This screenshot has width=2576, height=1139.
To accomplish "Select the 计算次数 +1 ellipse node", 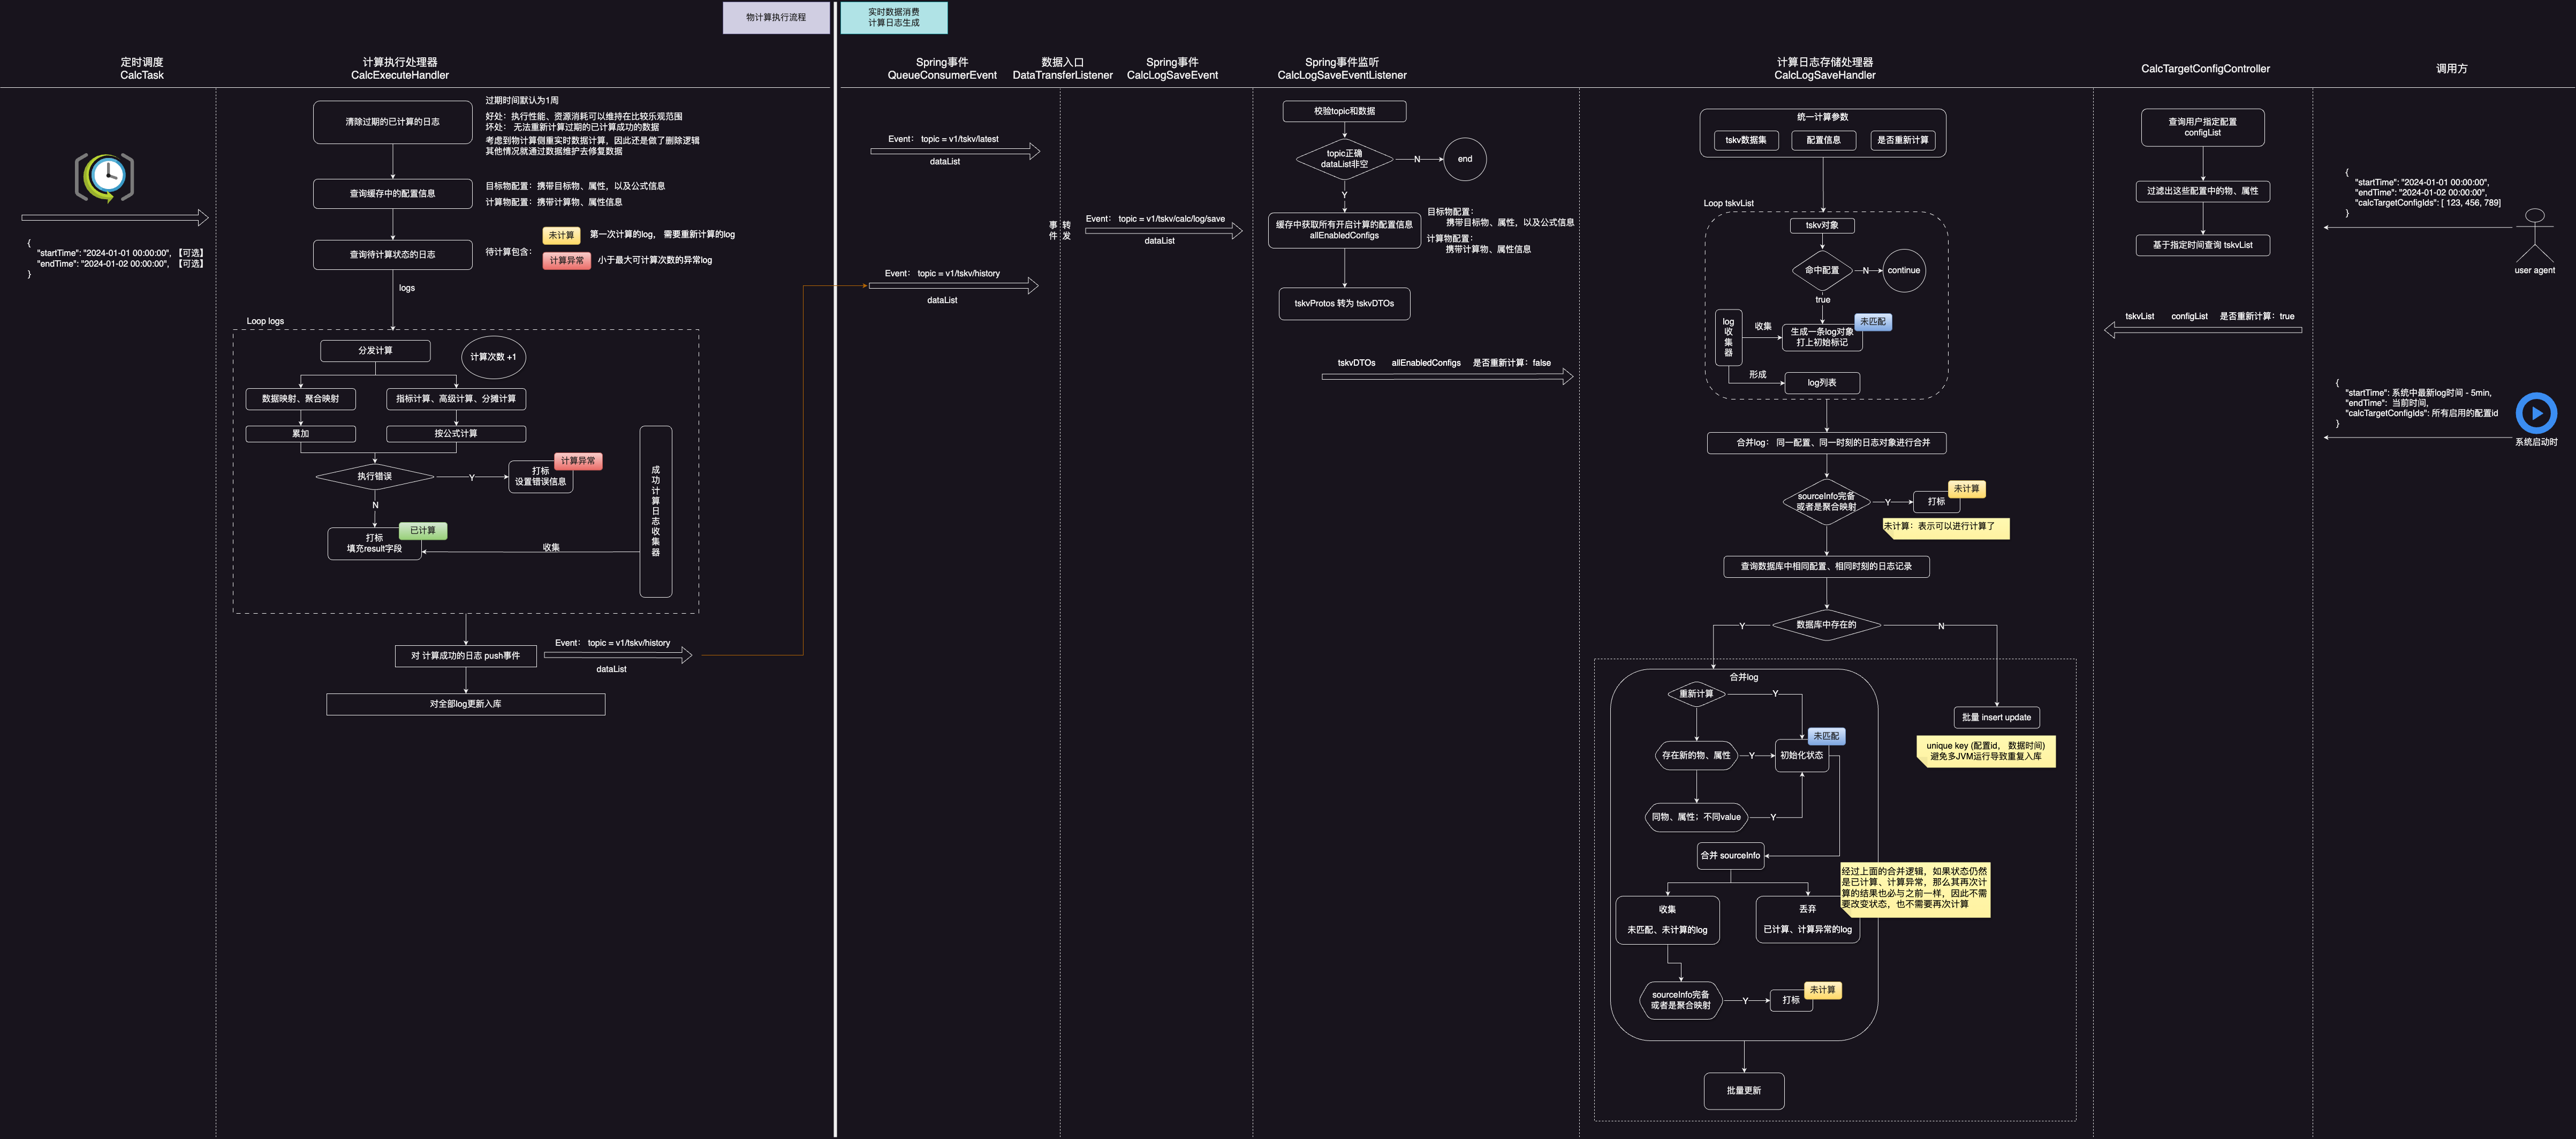I will pyautogui.click(x=493, y=357).
